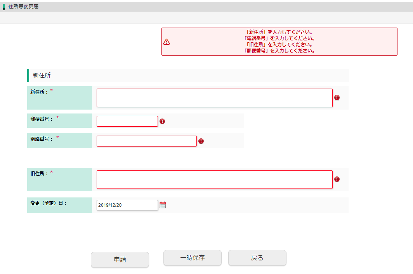Focus the 郵便番号 input field
This screenshot has height=274, width=413.
point(127,121)
